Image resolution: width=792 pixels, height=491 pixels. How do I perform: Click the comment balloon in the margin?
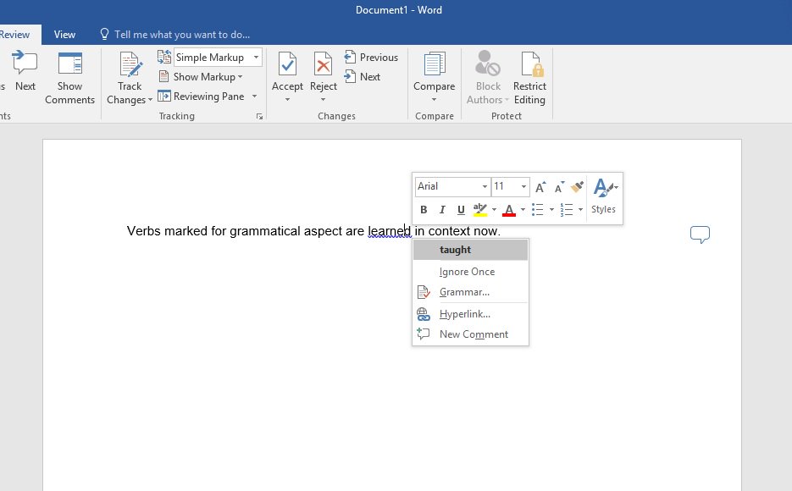tap(700, 234)
